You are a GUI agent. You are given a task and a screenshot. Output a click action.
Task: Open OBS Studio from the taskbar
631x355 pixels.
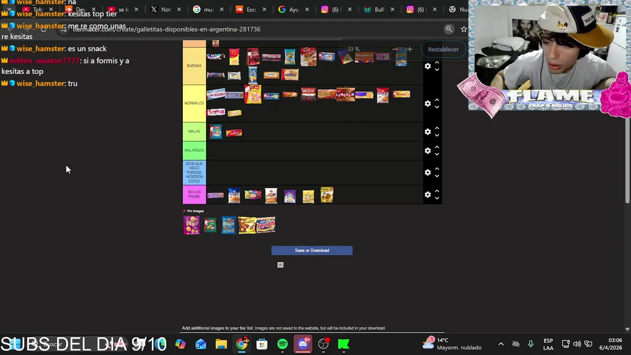tap(323, 344)
